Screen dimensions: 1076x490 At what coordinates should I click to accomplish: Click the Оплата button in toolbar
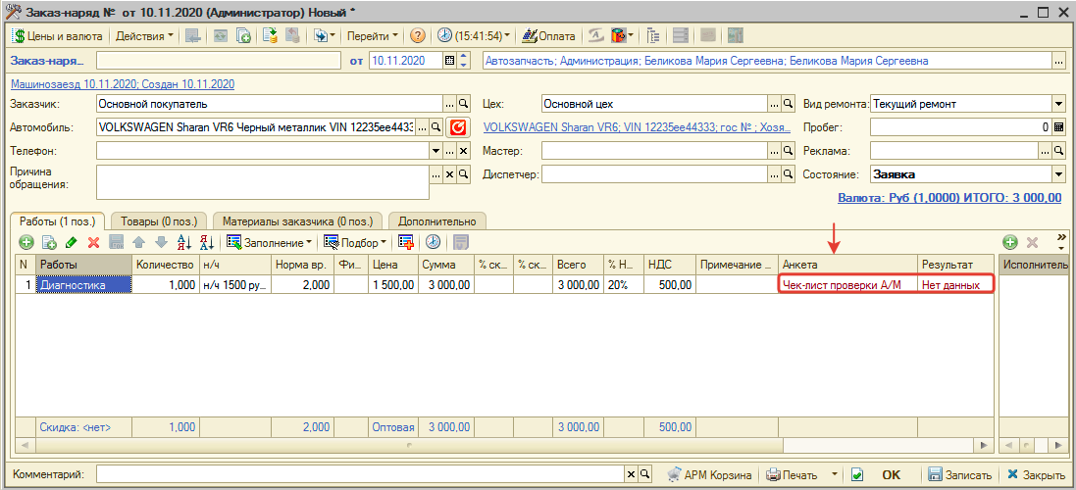pos(549,36)
